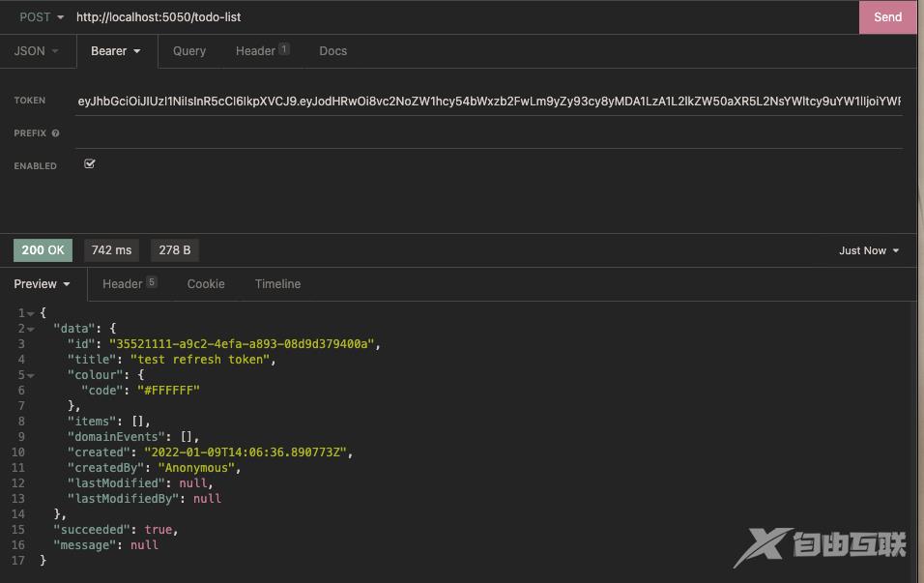Open the Docs tab
The height and width of the screenshot is (583, 924).
(332, 51)
